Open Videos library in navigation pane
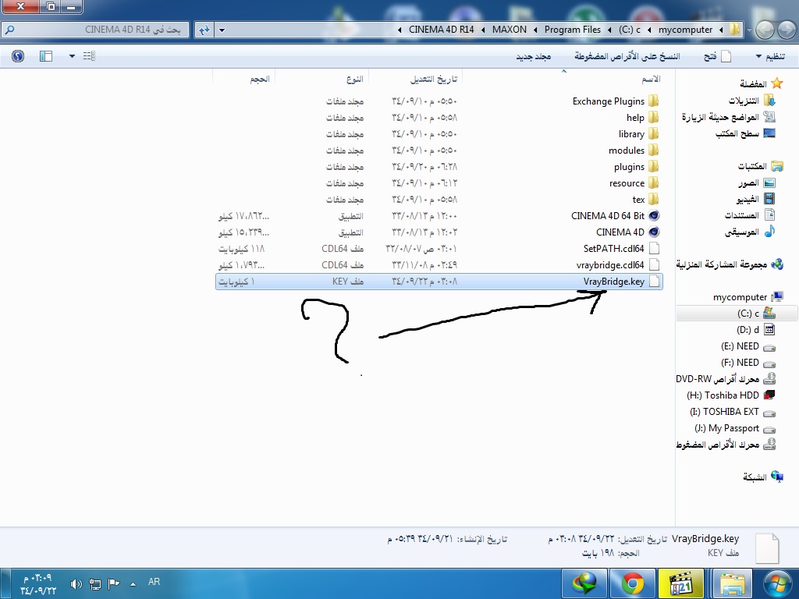The image size is (799, 599). tap(755, 199)
